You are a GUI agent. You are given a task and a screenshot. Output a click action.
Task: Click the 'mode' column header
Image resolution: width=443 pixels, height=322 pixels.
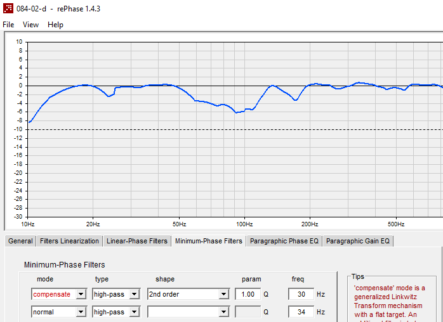pyautogui.click(x=45, y=280)
